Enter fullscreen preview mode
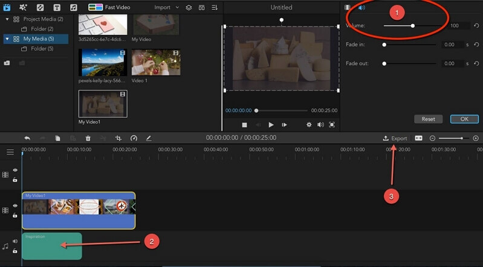This screenshot has width=483, height=267. click(x=332, y=125)
